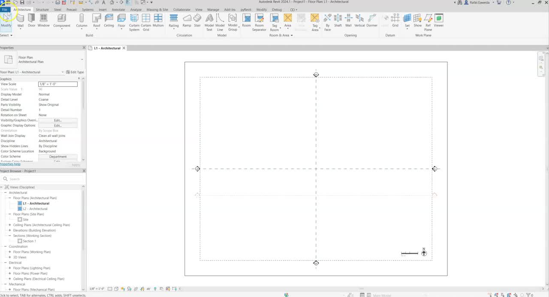Pick the Column tool

click(81, 21)
